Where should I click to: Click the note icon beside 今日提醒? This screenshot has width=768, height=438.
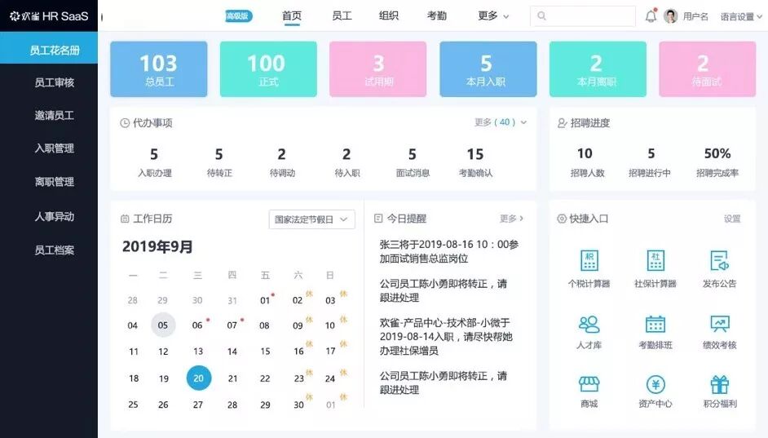pos(378,219)
